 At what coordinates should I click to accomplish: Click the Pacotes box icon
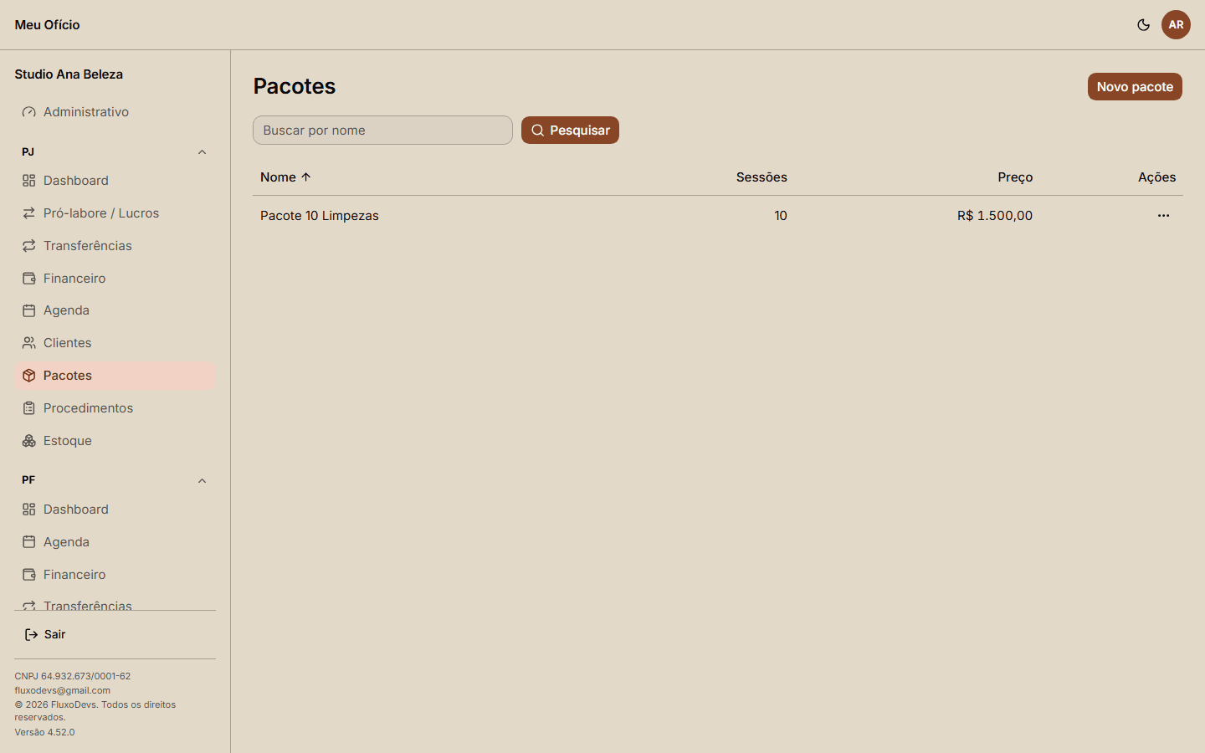[x=29, y=376]
